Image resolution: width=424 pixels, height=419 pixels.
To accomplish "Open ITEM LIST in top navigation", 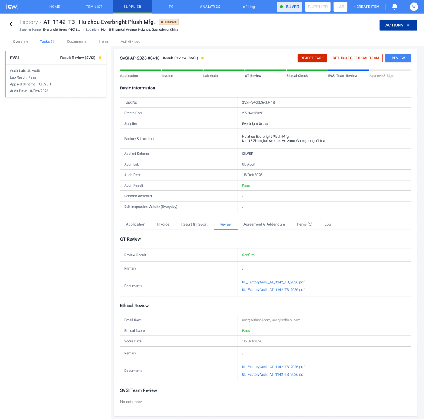I will tap(93, 7).
